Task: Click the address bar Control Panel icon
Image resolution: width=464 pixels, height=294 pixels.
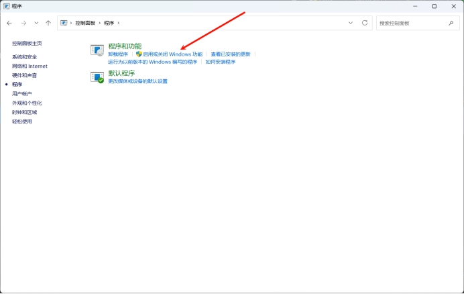Action: coord(64,23)
